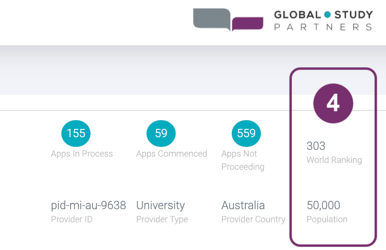Select the Apps Not Proceeding label

coord(243,160)
